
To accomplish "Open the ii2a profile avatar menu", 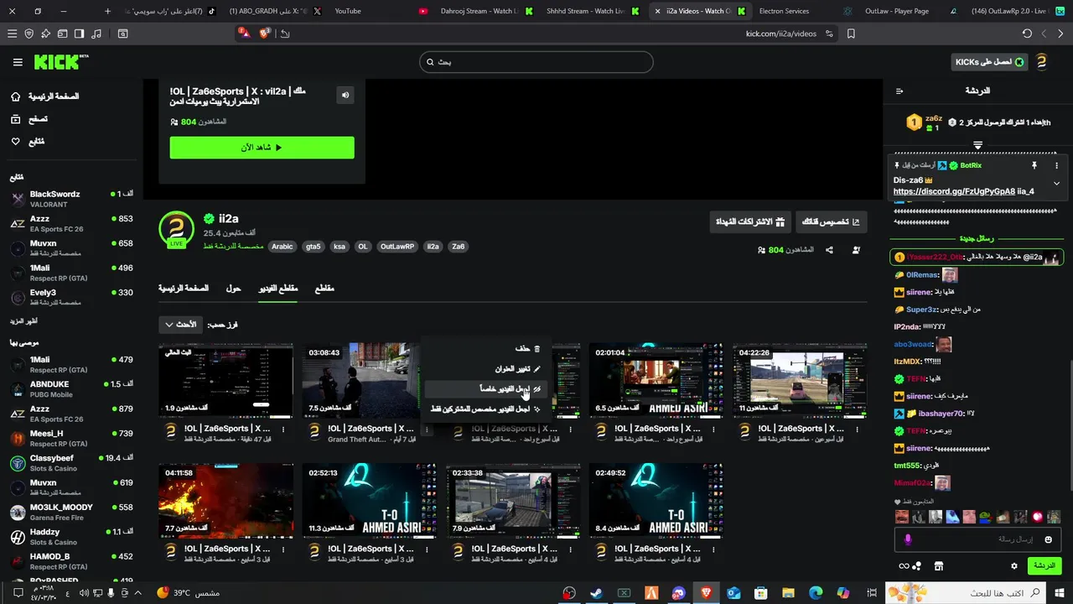I will 1041,62.
